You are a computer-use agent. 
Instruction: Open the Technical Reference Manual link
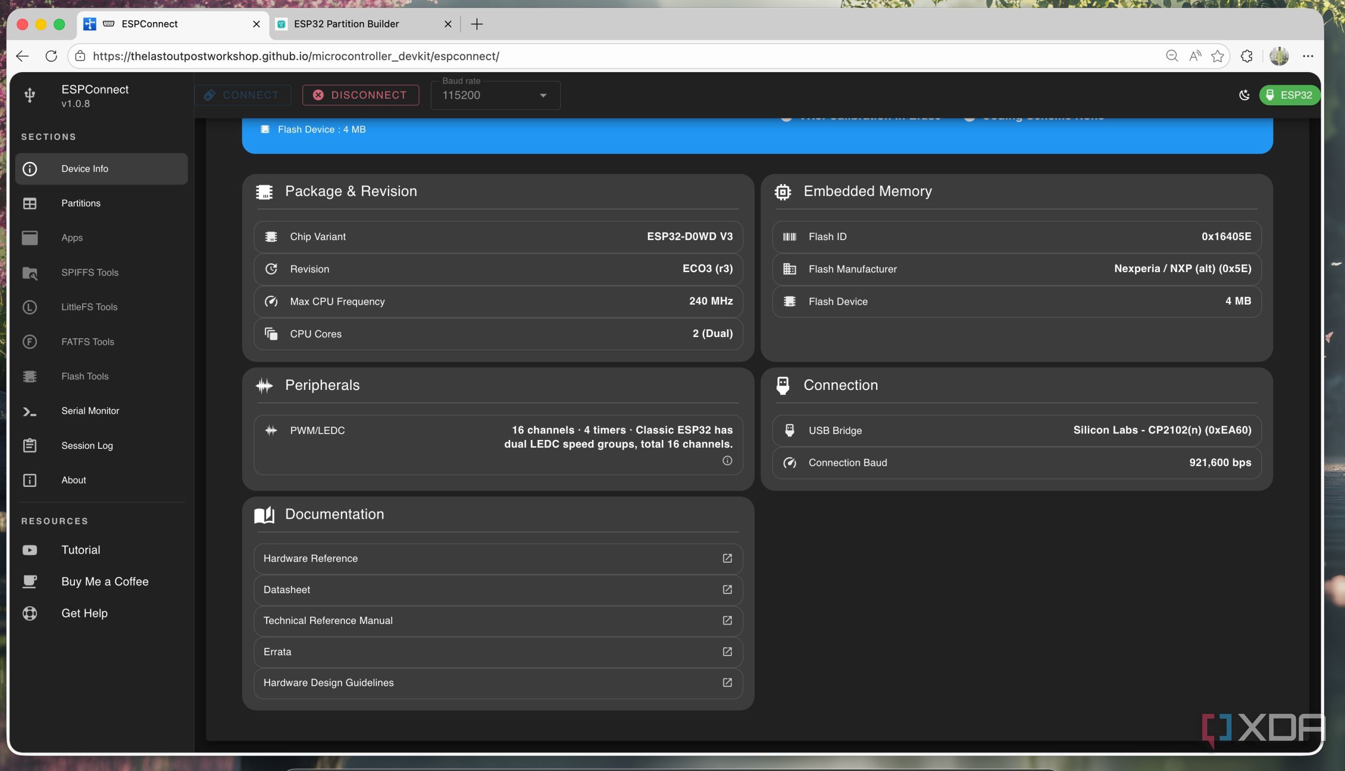pyautogui.click(x=498, y=621)
